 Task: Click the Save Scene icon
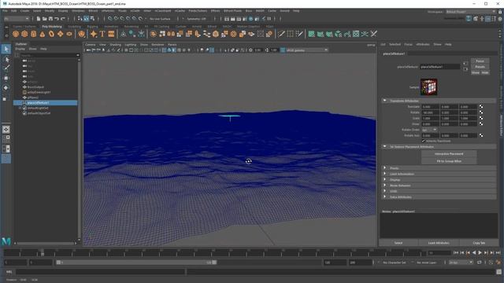coord(50,19)
